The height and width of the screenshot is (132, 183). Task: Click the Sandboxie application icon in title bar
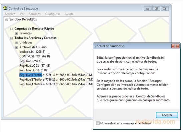[5, 8]
